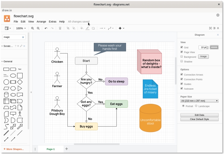The image size is (224, 154).
Task: Click the scratchpad help question mark
Action: (15, 46)
